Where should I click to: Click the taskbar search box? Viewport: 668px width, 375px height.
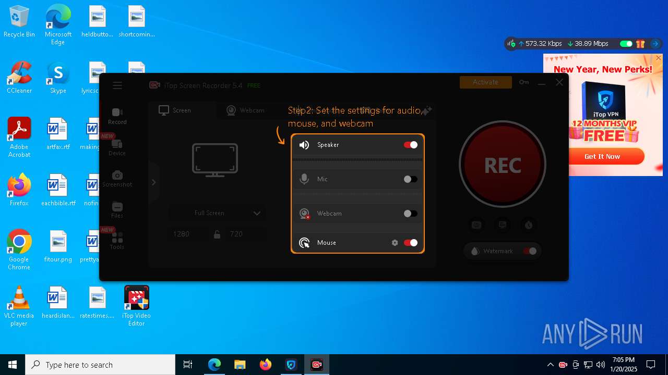coord(100,365)
